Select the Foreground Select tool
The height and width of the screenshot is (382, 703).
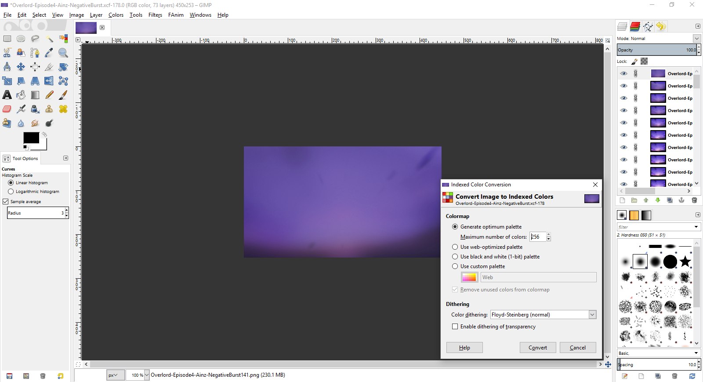pyautogui.click(x=21, y=53)
